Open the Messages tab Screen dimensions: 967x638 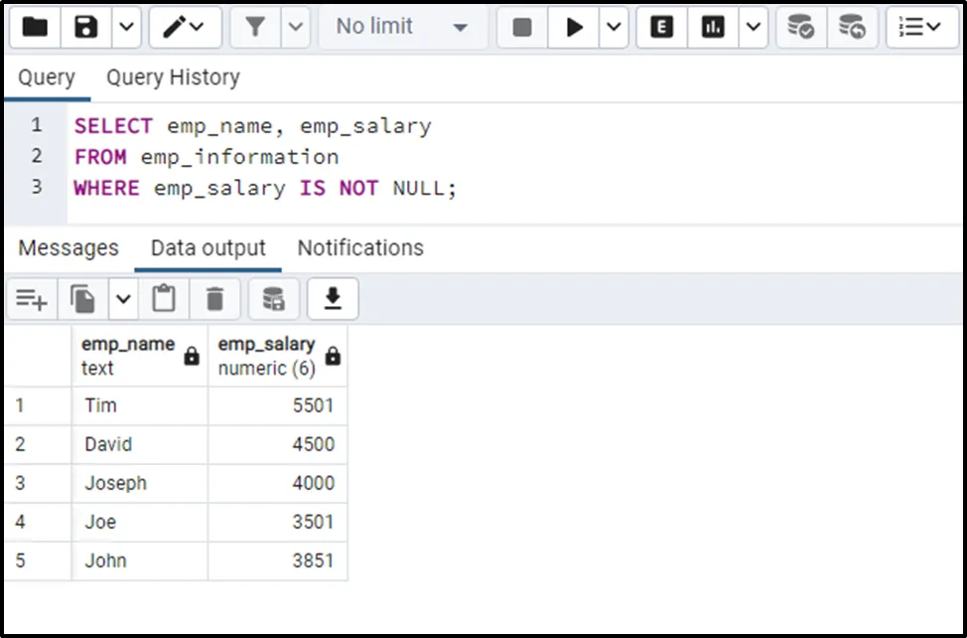[x=69, y=248]
